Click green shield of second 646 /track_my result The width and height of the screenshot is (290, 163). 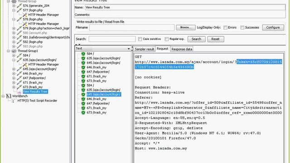(83, 99)
